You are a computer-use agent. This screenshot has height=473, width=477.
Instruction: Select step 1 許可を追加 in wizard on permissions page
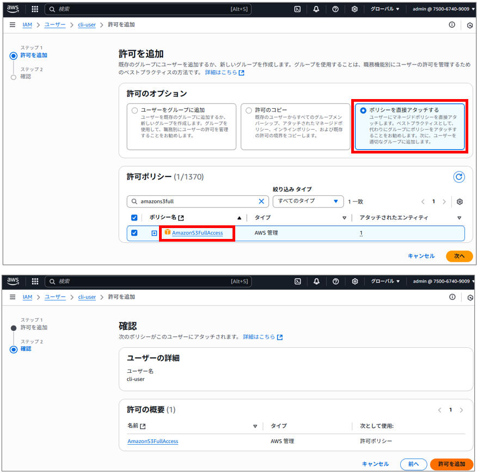tap(33, 55)
